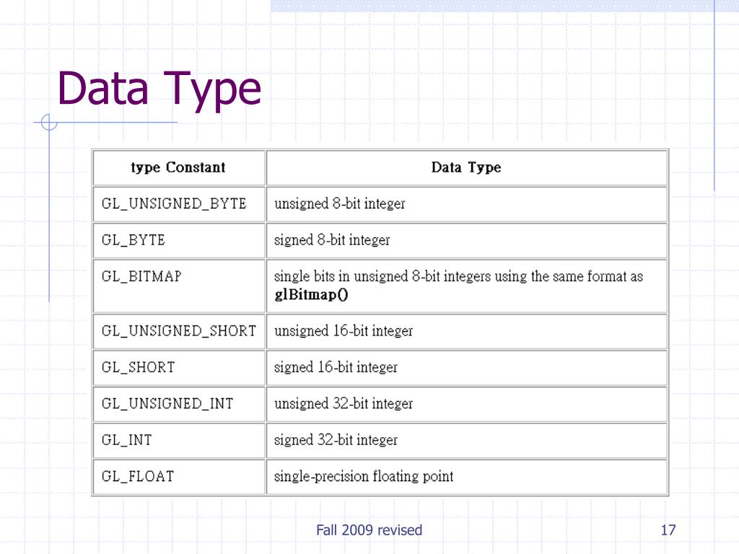739x554 pixels.
Task: Select the "Data Type" table column header
Action: 467,167
